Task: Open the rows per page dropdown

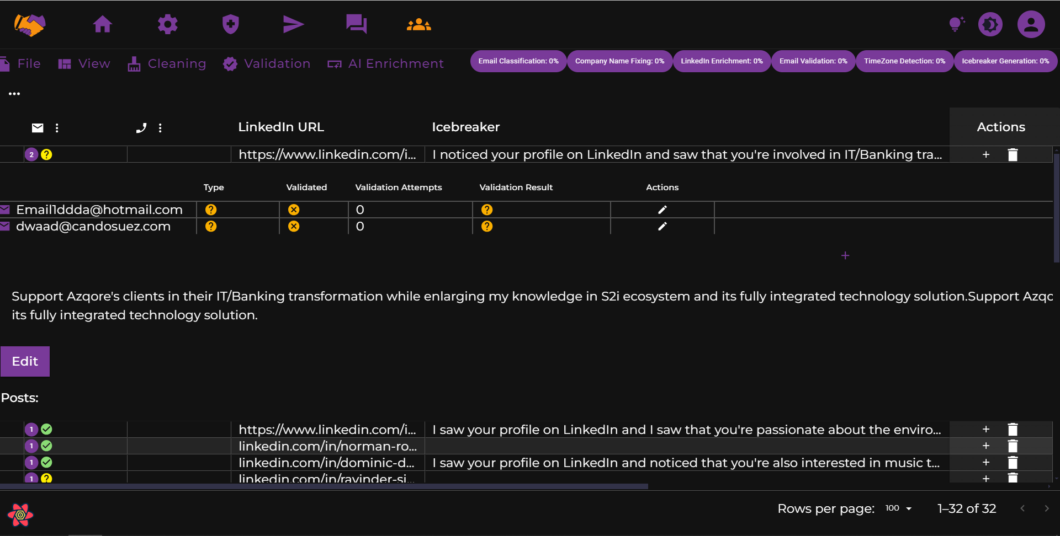Action: click(898, 508)
